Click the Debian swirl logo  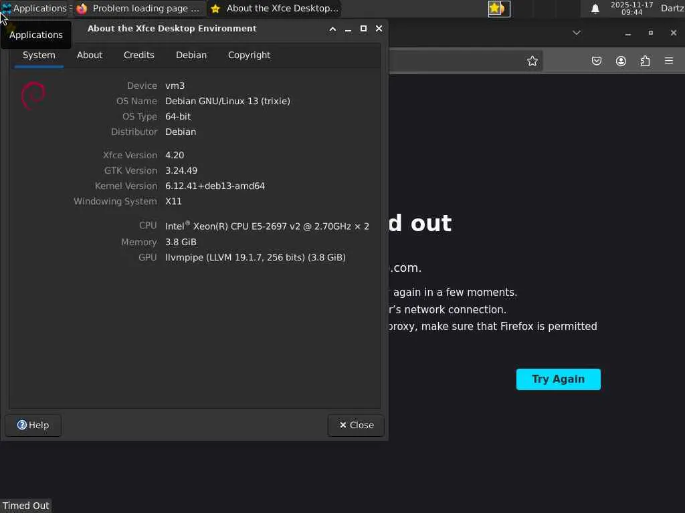tap(33, 95)
